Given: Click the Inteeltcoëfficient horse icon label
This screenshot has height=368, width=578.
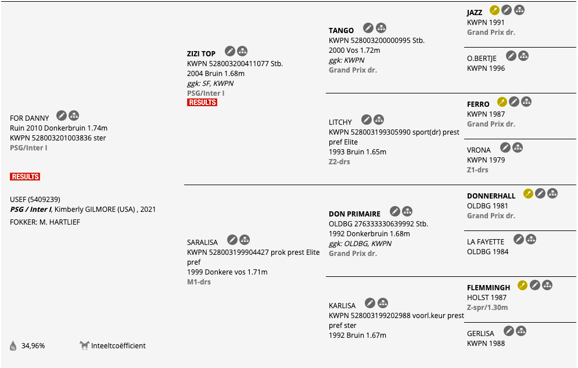Looking at the screenshot, I should [x=113, y=345].
